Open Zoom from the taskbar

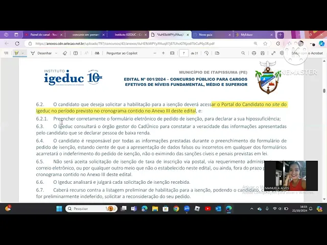pyautogui.click(x=186, y=209)
